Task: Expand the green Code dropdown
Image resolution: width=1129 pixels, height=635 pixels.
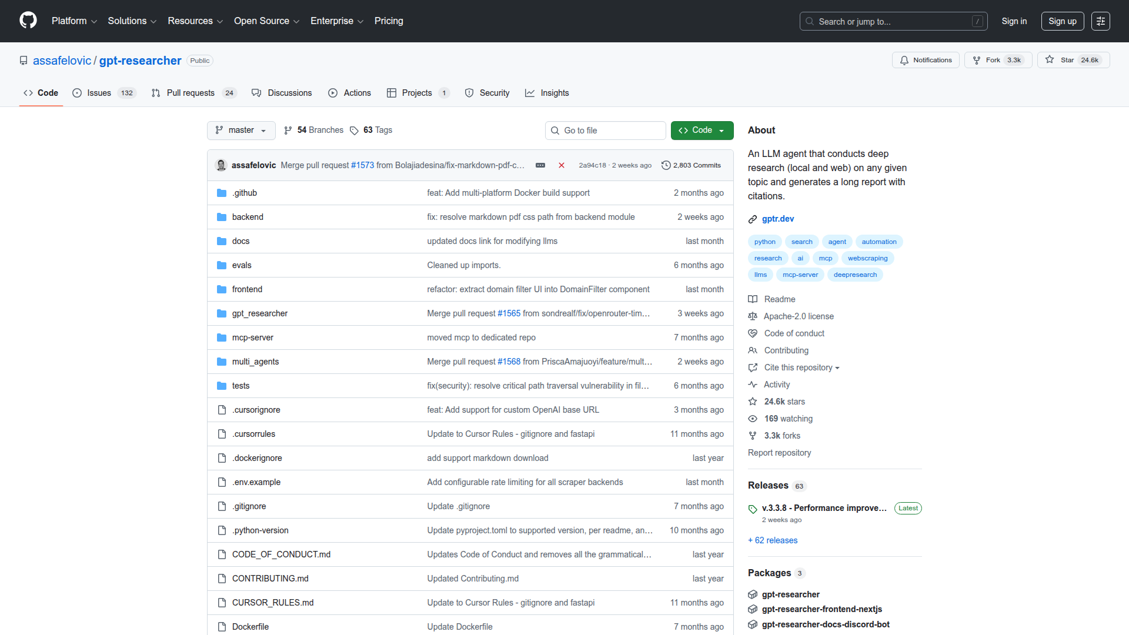Action: [702, 130]
